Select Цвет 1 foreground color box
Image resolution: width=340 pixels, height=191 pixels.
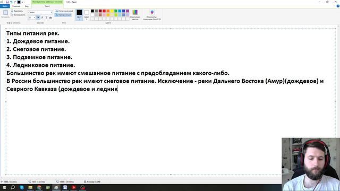click(x=79, y=14)
